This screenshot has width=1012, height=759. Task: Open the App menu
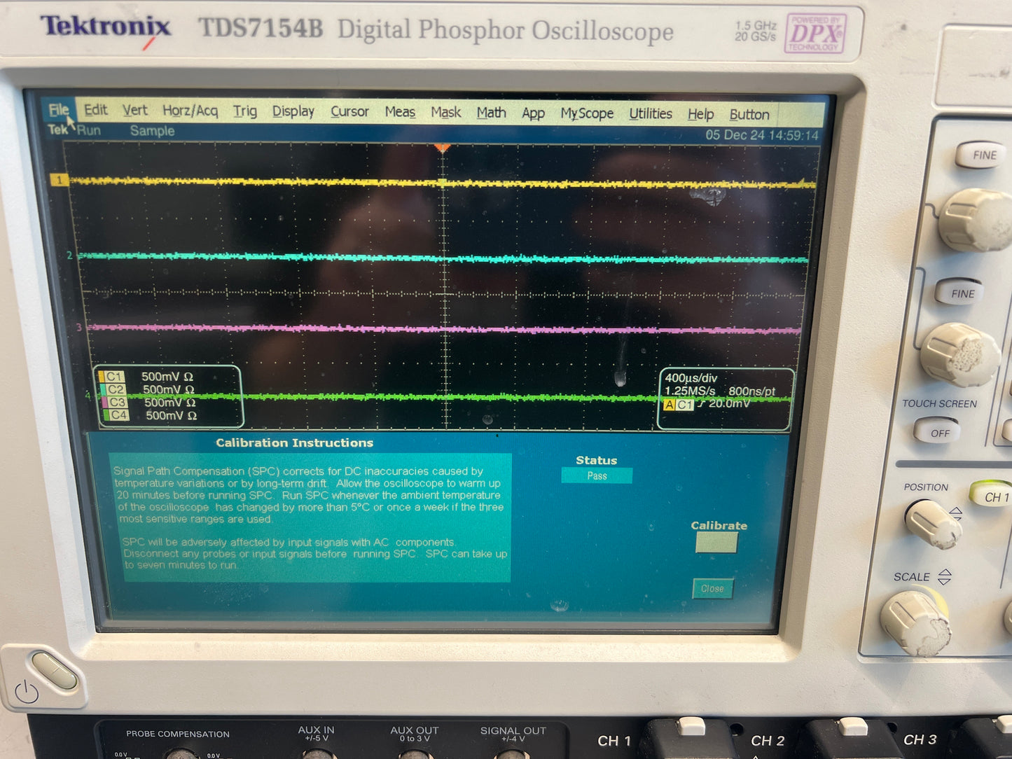coord(533,113)
